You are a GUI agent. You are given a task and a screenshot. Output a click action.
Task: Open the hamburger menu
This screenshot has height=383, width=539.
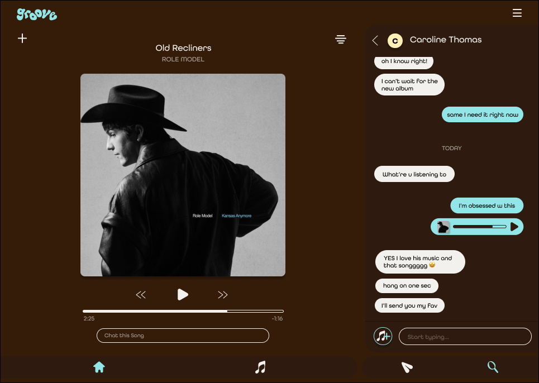(517, 13)
